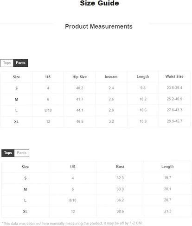Click the Size Guide title
Image resolution: width=192 pixels, height=226 pixels.
click(x=99, y=3)
